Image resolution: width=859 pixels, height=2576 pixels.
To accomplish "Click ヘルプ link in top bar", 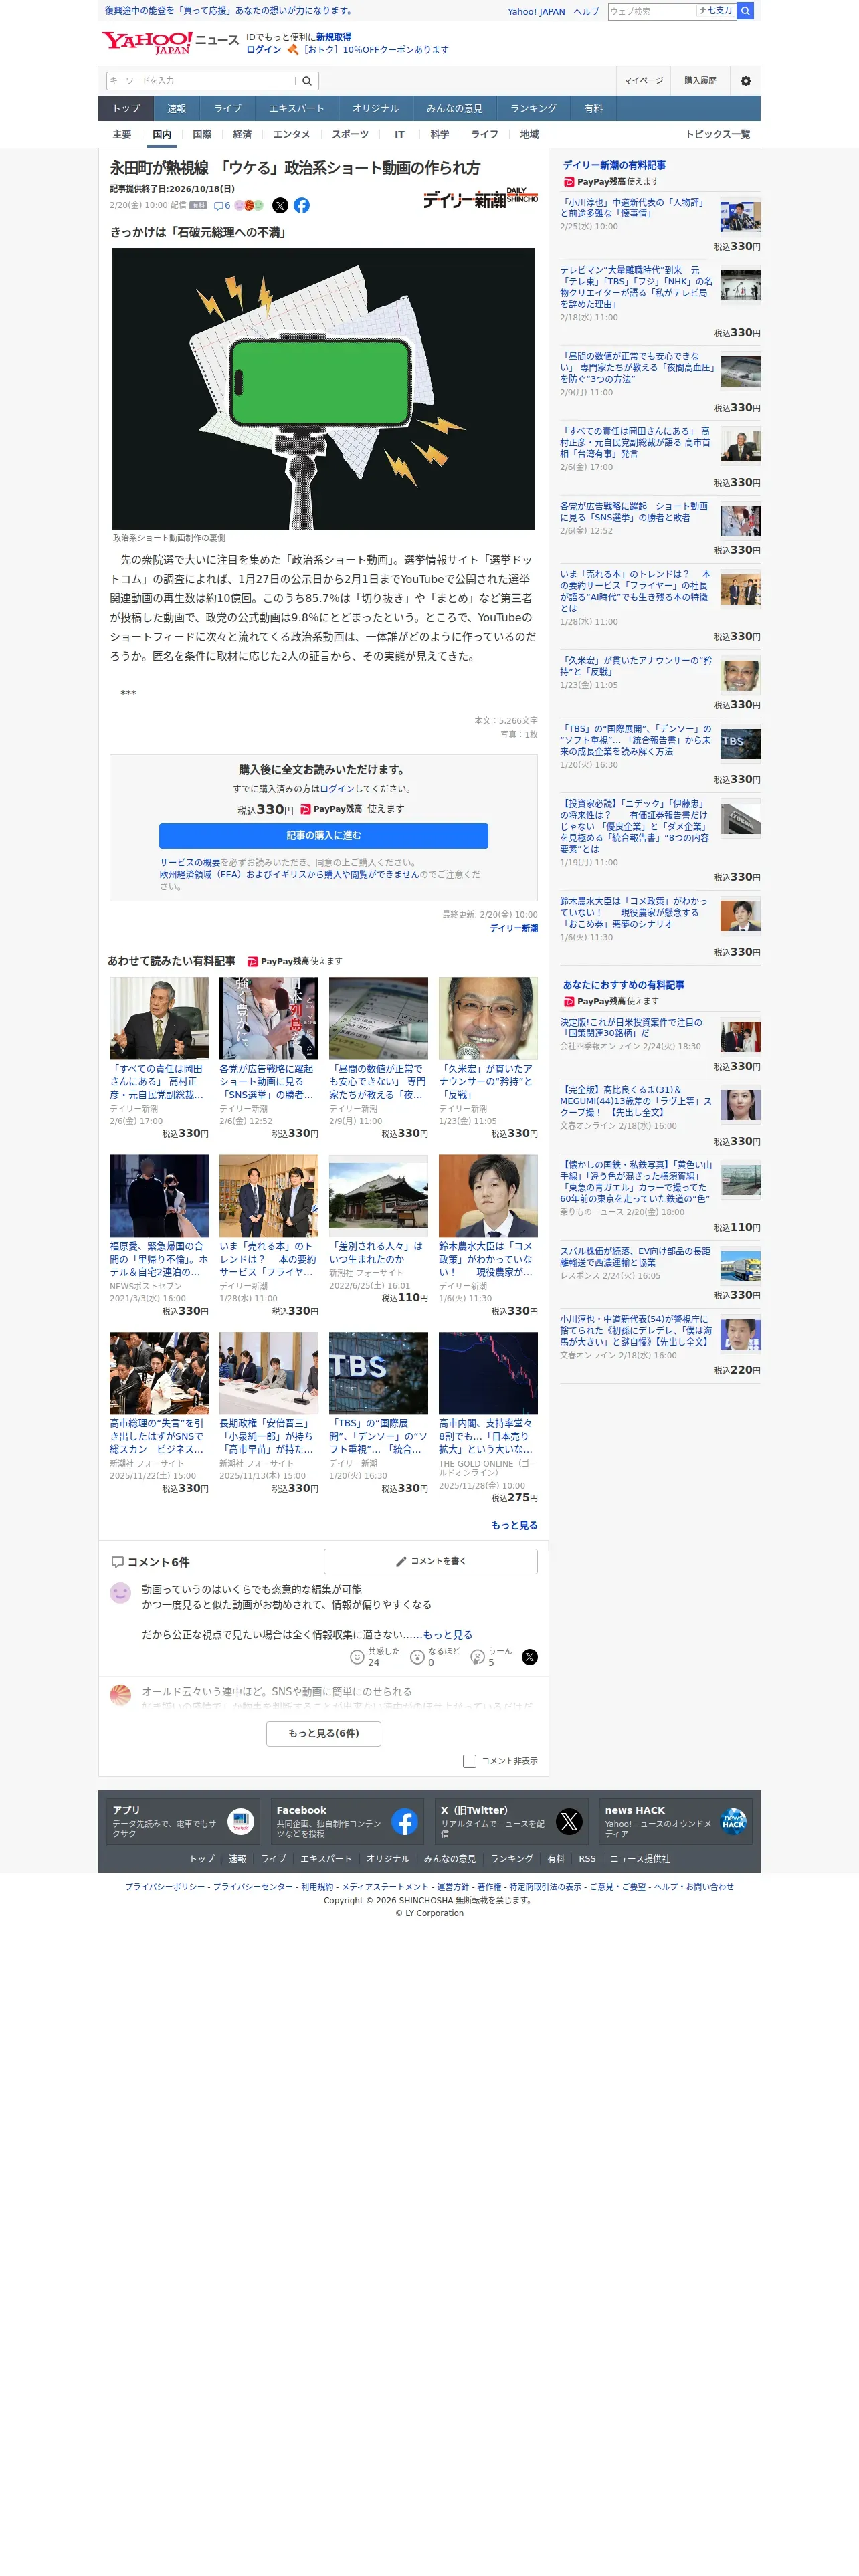I will click(x=586, y=12).
